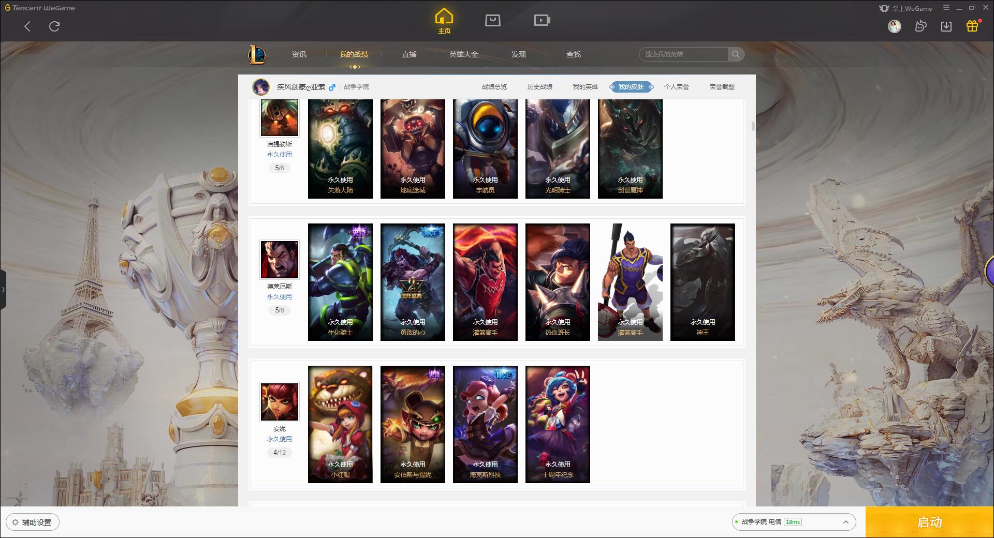
Task: Focus the 搜索我的英雄 search field
Action: coord(683,54)
